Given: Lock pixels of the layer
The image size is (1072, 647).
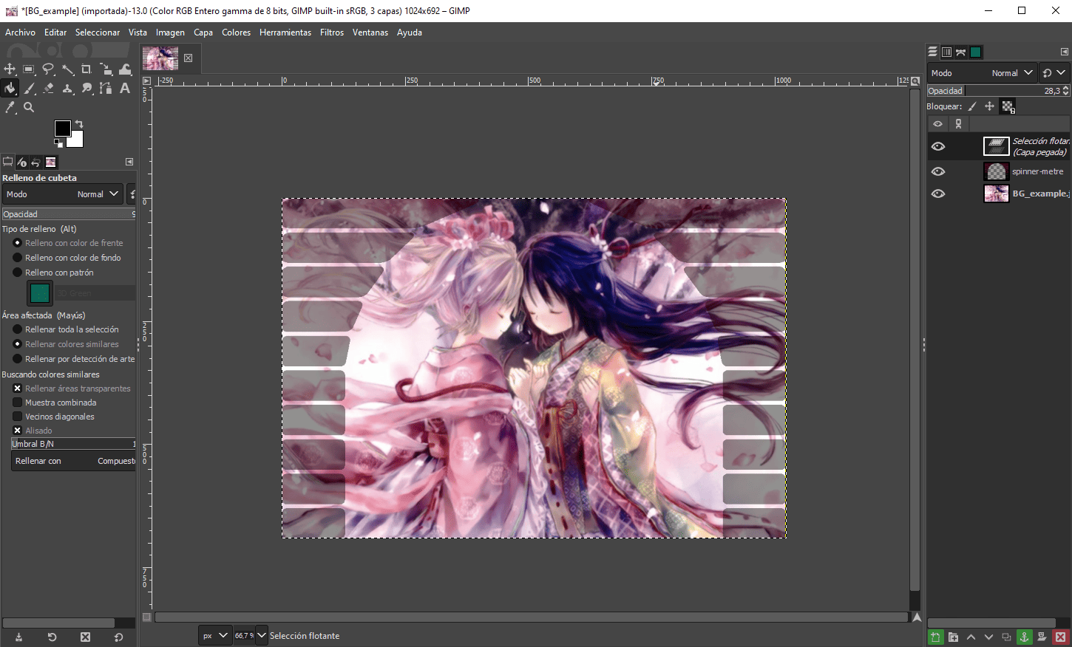Looking at the screenshot, I should click(972, 106).
